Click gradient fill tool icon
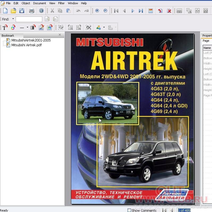 click(x=33, y=27)
